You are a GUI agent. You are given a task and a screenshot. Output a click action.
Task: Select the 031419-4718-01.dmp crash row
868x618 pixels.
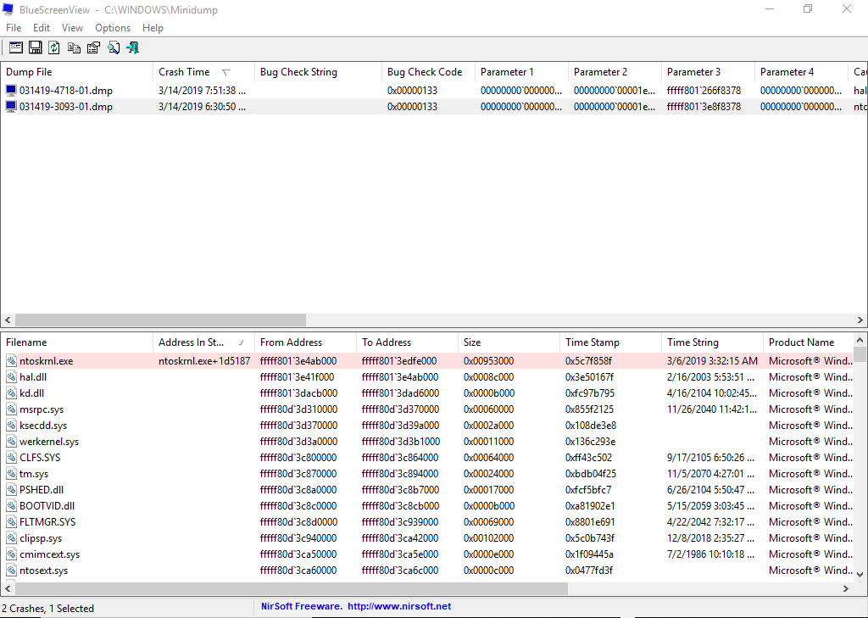[x=434, y=90]
